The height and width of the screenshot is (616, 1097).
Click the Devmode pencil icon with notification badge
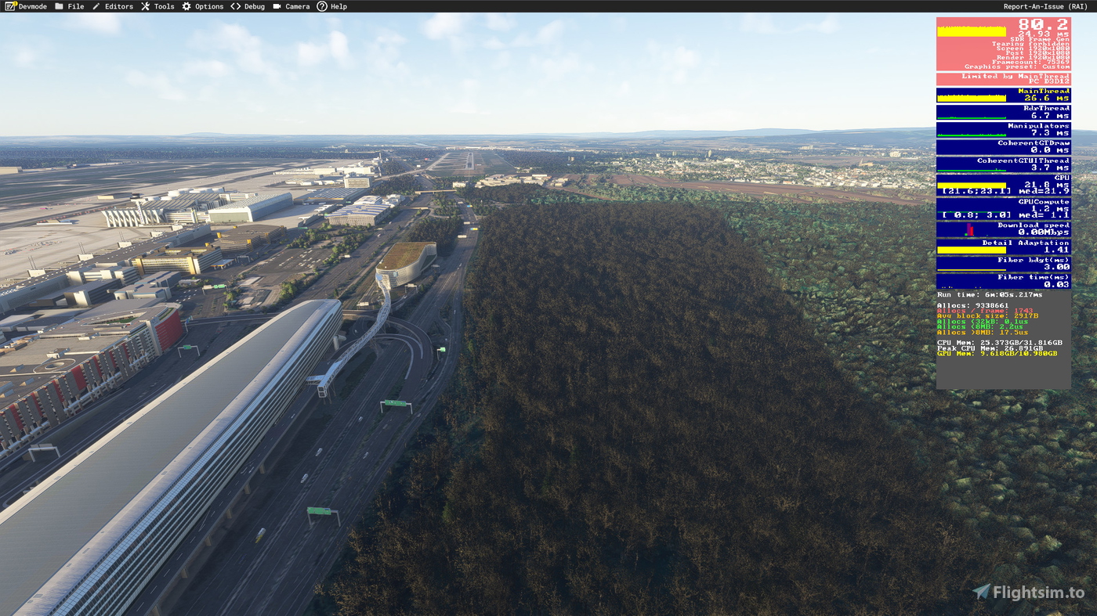[9, 5]
